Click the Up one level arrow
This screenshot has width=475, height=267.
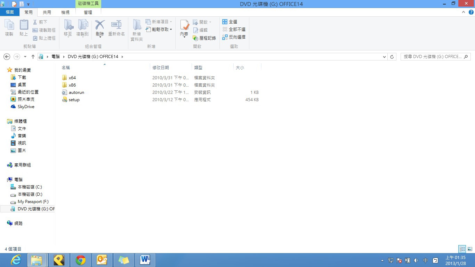point(33,57)
